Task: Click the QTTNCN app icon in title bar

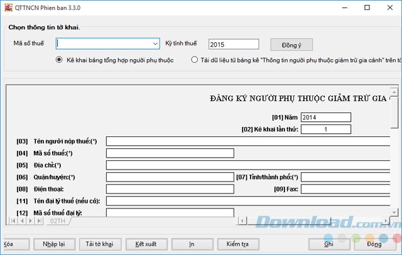Action: click(7, 7)
